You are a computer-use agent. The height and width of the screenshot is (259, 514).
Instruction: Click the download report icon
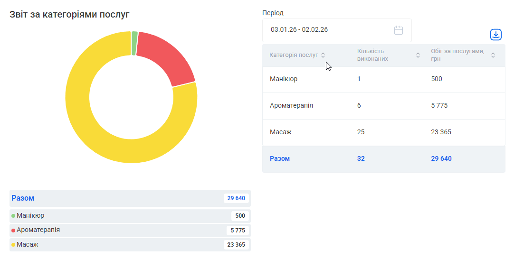(495, 35)
